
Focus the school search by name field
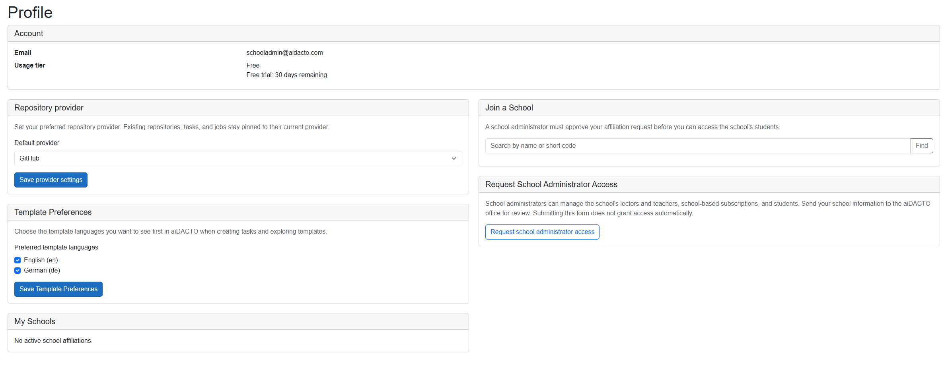coord(698,146)
